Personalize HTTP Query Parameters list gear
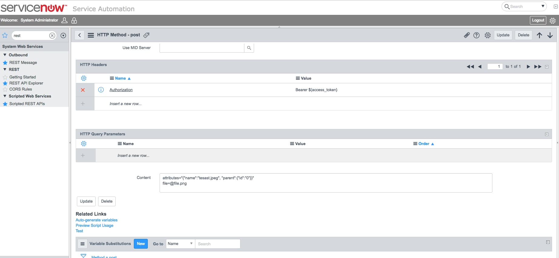The width and height of the screenshot is (559, 258). (84, 144)
